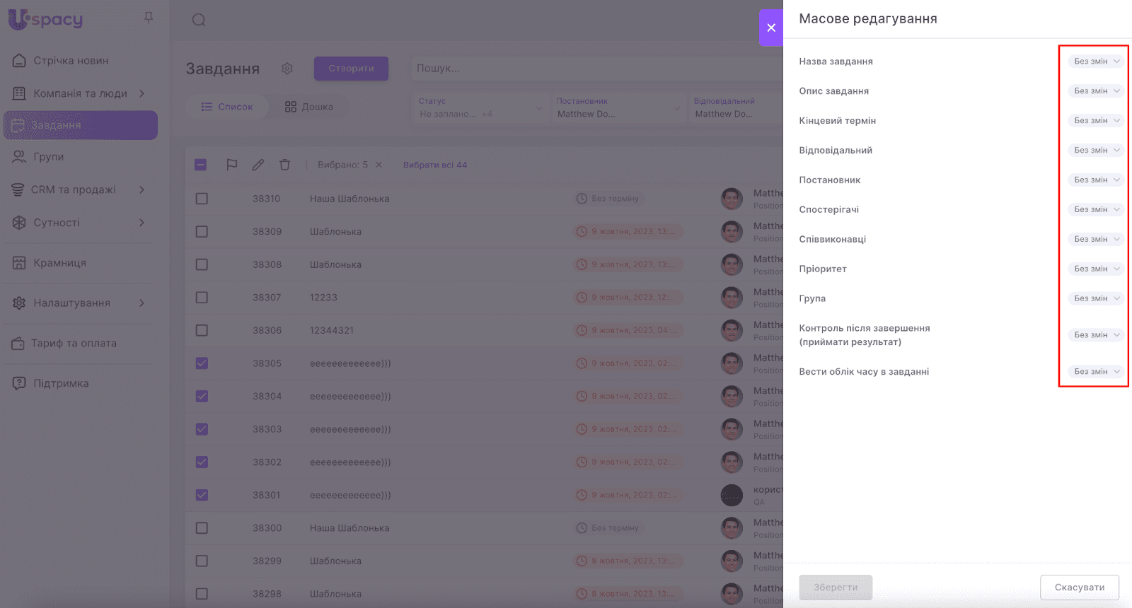This screenshot has width=1132, height=608.
Task: Click the Зберегти button
Action: (x=836, y=587)
